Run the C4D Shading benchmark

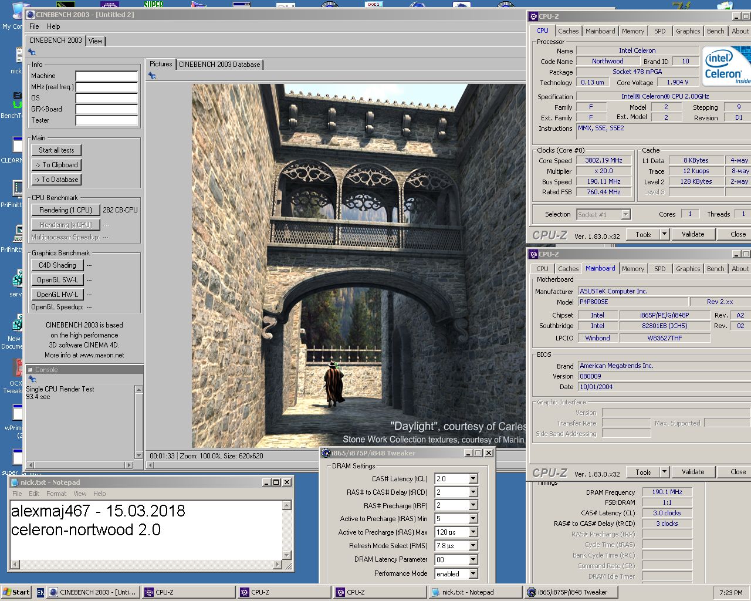pyautogui.click(x=57, y=265)
